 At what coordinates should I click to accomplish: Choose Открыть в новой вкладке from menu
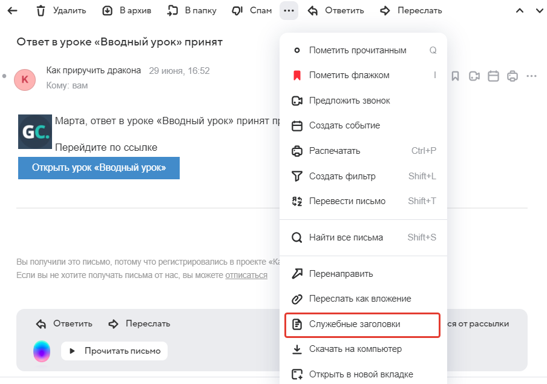tap(364, 374)
